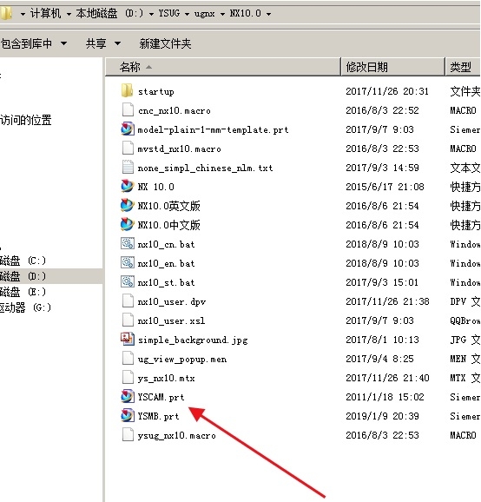Create a folder with 新建文件夹 button

pyautogui.click(x=165, y=43)
